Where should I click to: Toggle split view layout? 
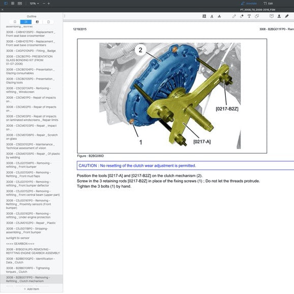tap(20, 4)
